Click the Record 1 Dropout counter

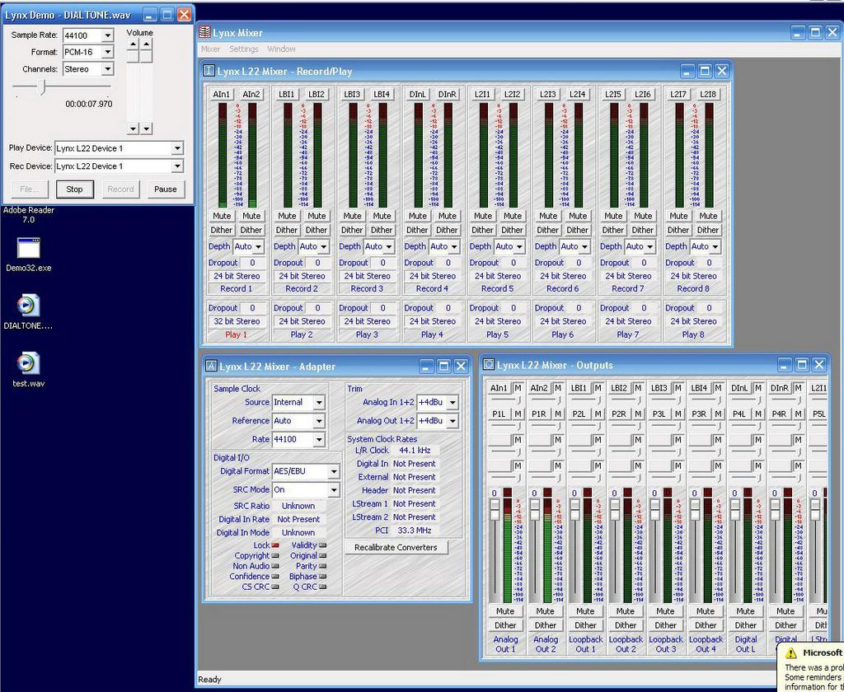(252, 263)
